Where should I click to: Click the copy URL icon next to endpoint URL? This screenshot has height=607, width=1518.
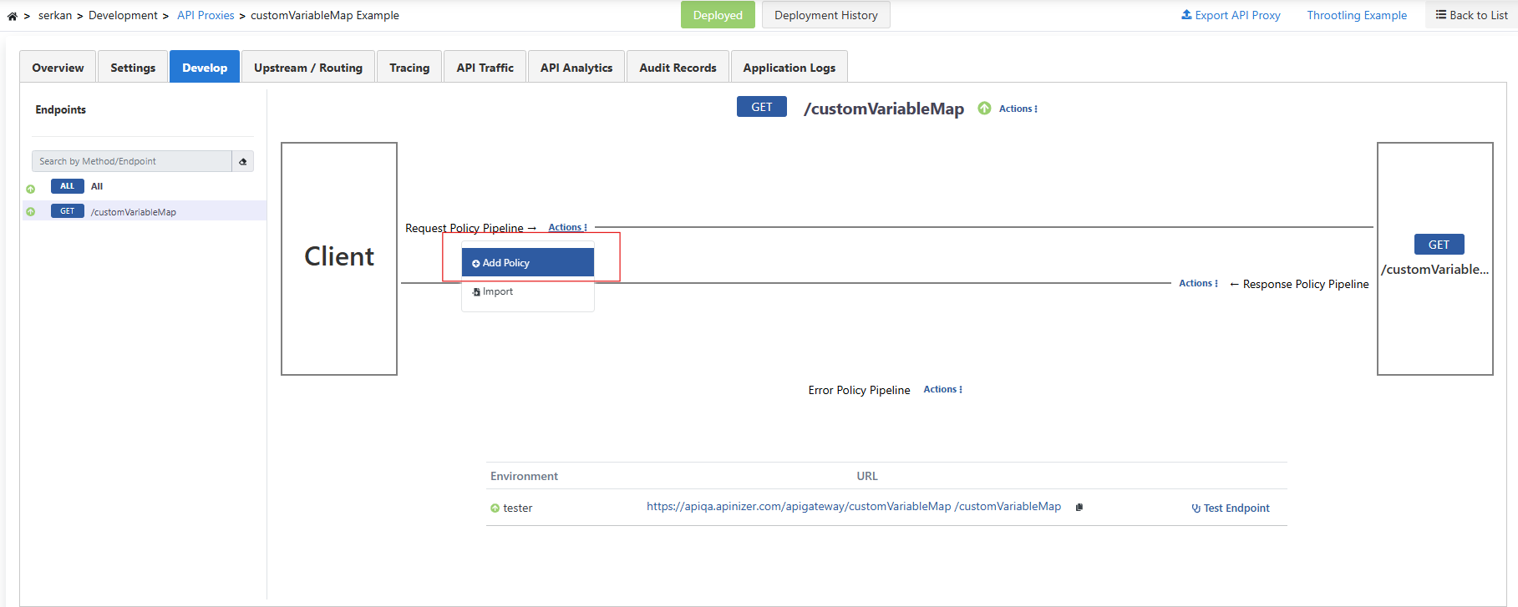[x=1079, y=507]
